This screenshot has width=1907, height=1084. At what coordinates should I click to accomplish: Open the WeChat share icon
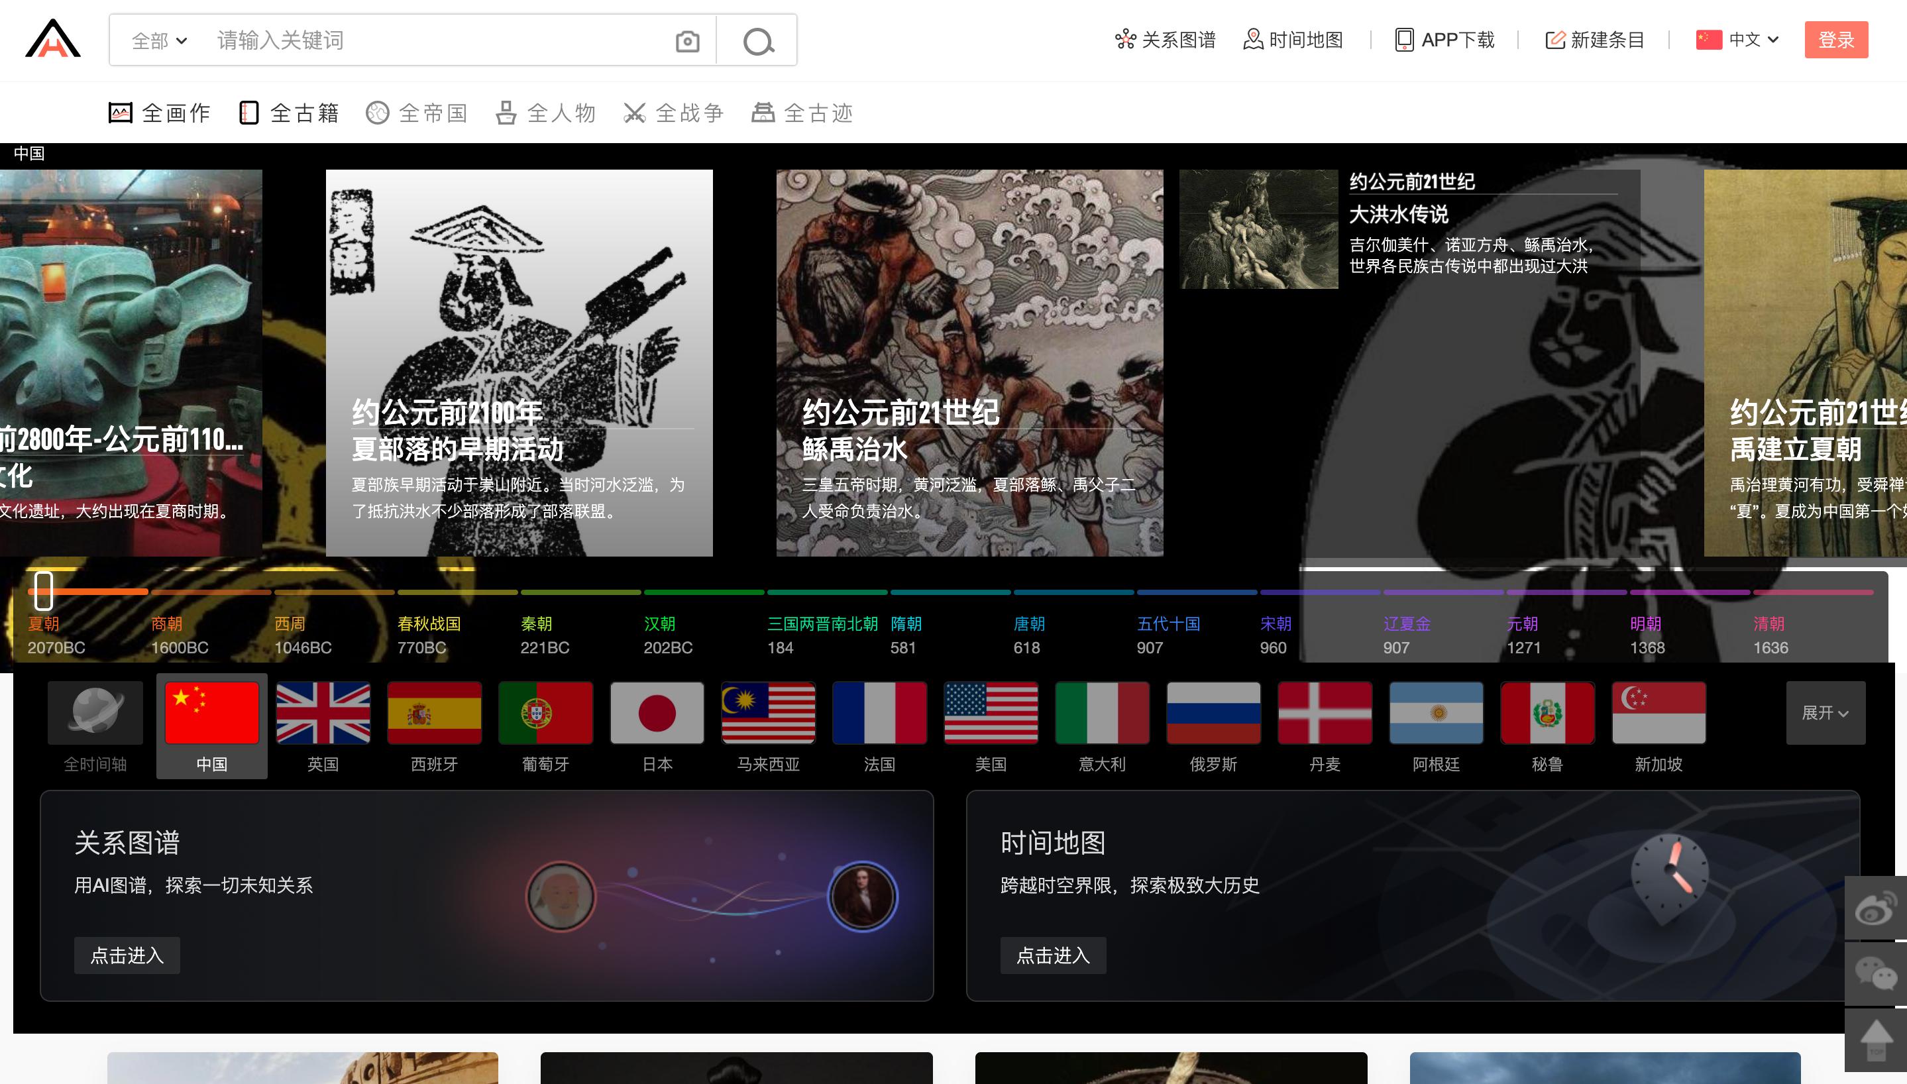pos(1875,974)
